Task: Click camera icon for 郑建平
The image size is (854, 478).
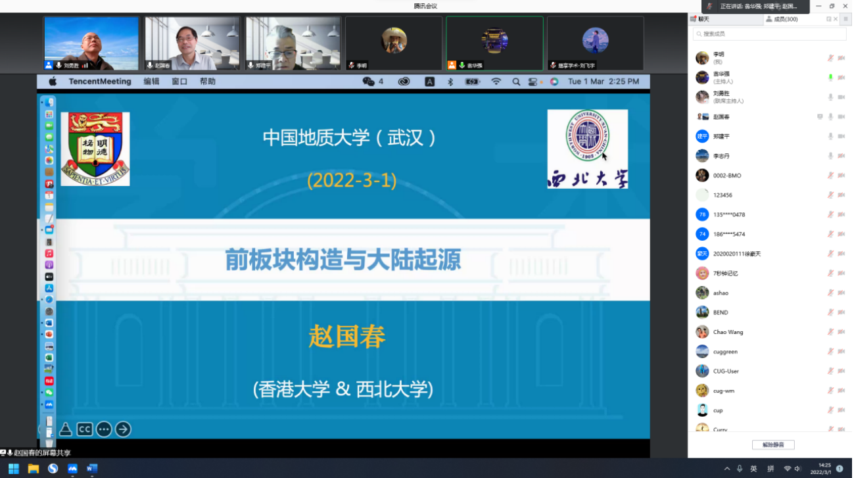Action: [842, 136]
